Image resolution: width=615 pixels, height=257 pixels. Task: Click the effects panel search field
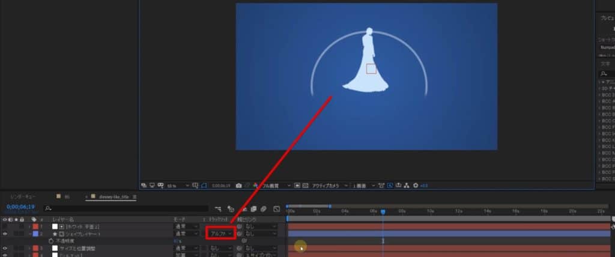tap(607, 74)
